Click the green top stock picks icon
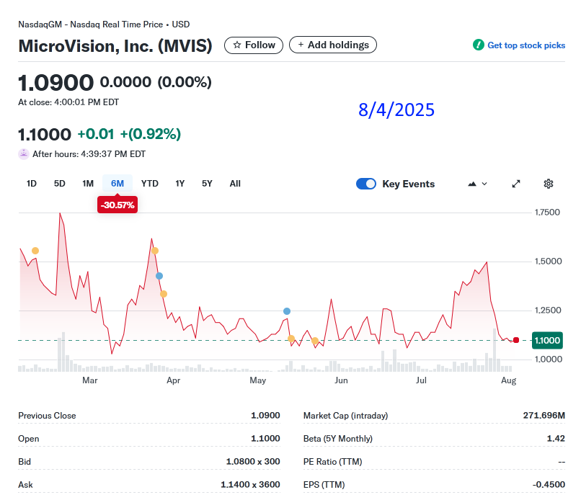 (479, 45)
